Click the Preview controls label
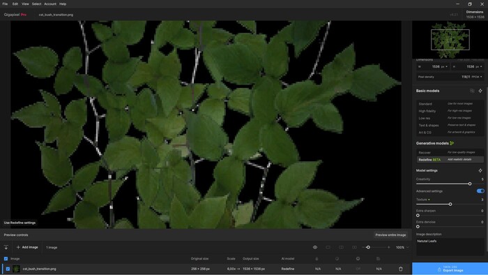The height and width of the screenshot is (275, 488). tap(16, 235)
